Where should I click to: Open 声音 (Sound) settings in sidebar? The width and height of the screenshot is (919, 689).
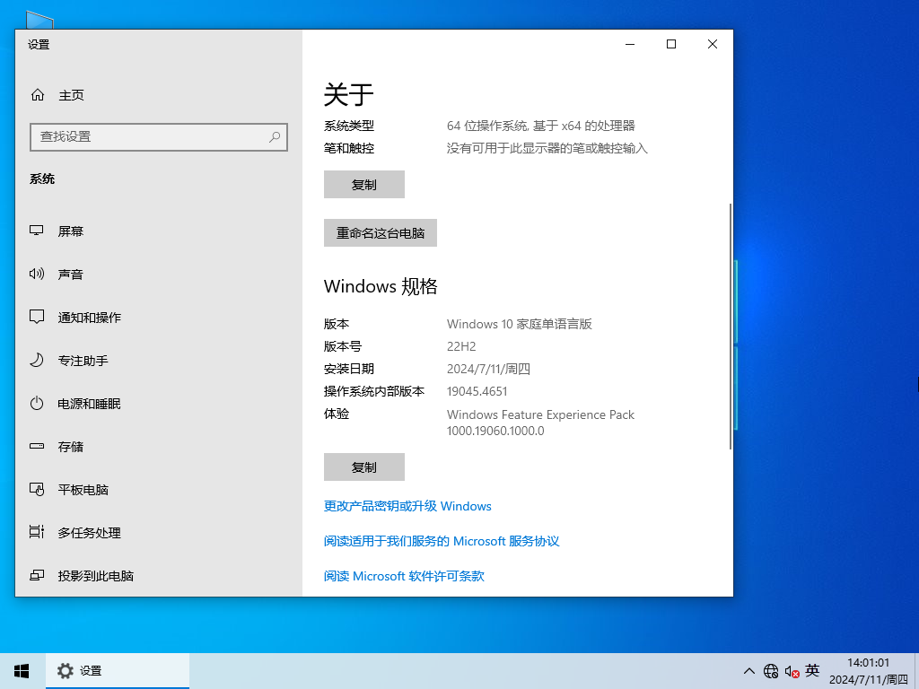click(71, 274)
